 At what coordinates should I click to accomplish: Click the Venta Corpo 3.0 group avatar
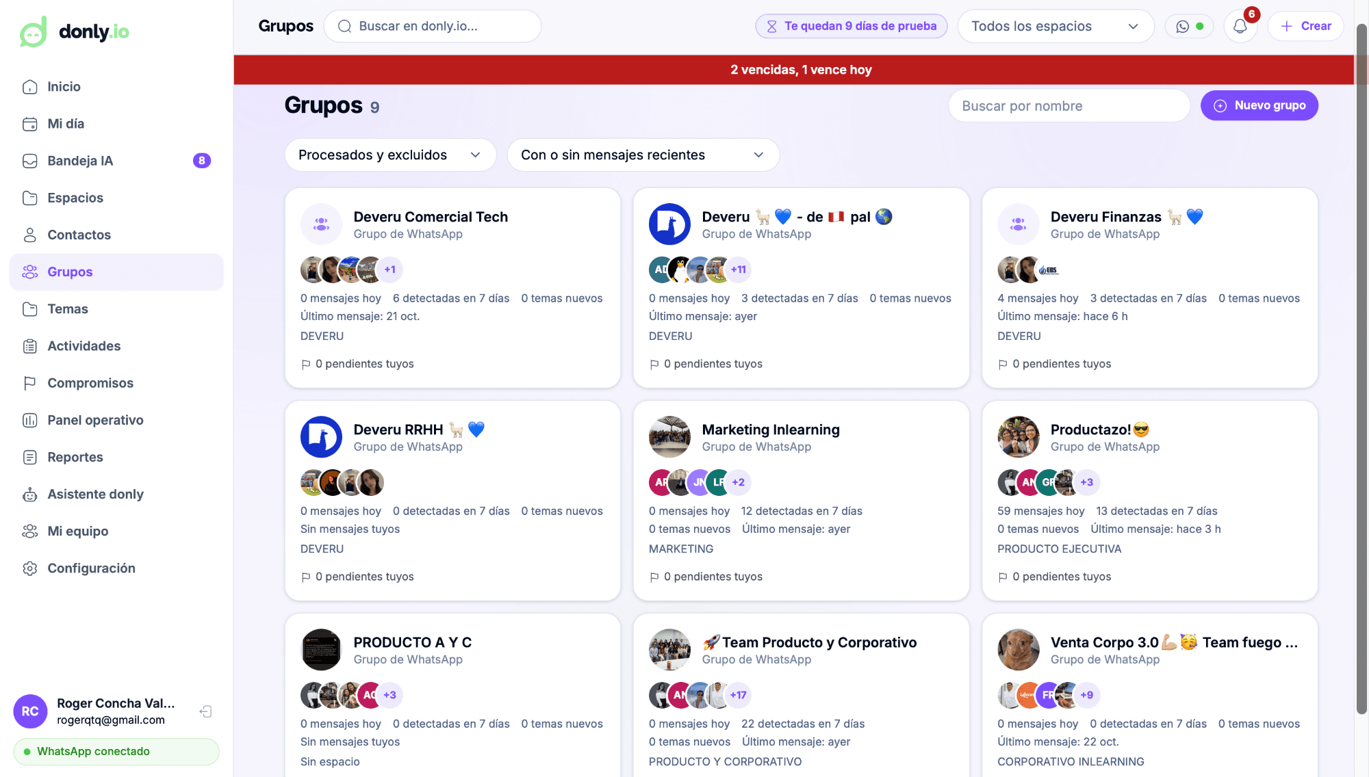pos(1018,649)
